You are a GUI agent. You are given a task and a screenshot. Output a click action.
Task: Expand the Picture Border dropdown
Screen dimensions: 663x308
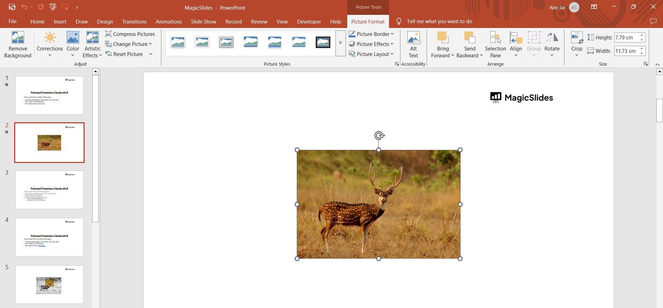tap(392, 34)
